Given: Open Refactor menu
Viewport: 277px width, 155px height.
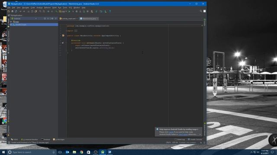Looking at the screenshot, I should coord(47,8).
